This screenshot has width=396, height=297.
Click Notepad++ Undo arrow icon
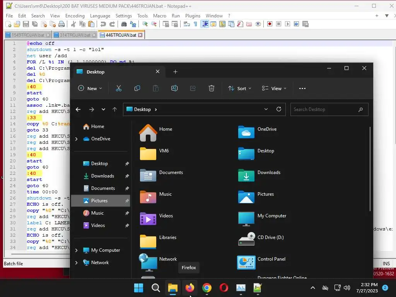tap(103, 24)
